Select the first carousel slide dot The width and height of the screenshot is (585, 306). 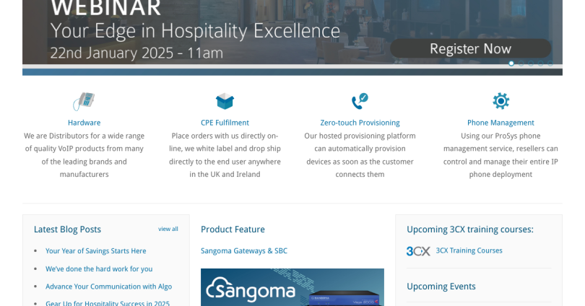click(511, 64)
